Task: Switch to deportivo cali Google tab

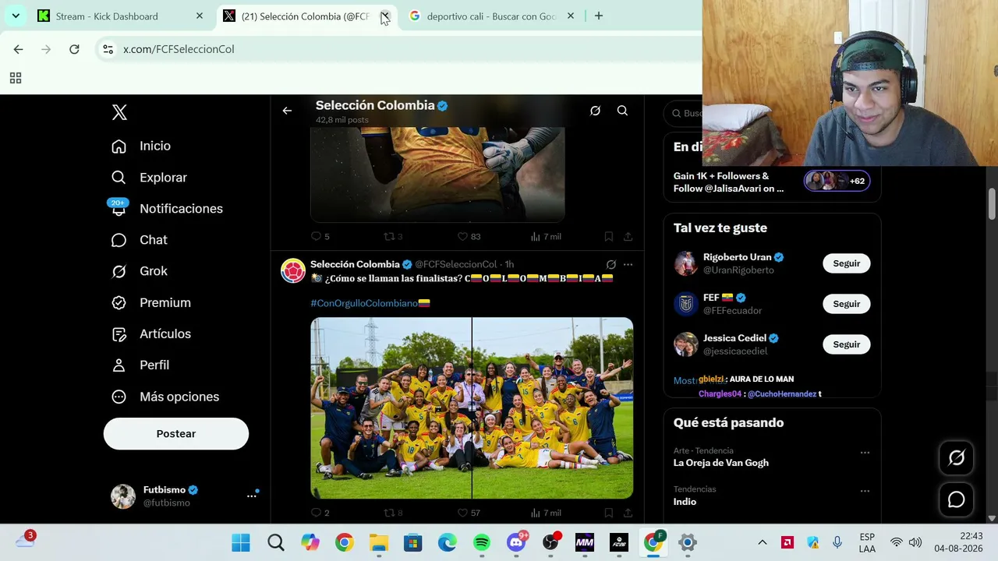Action: click(491, 16)
